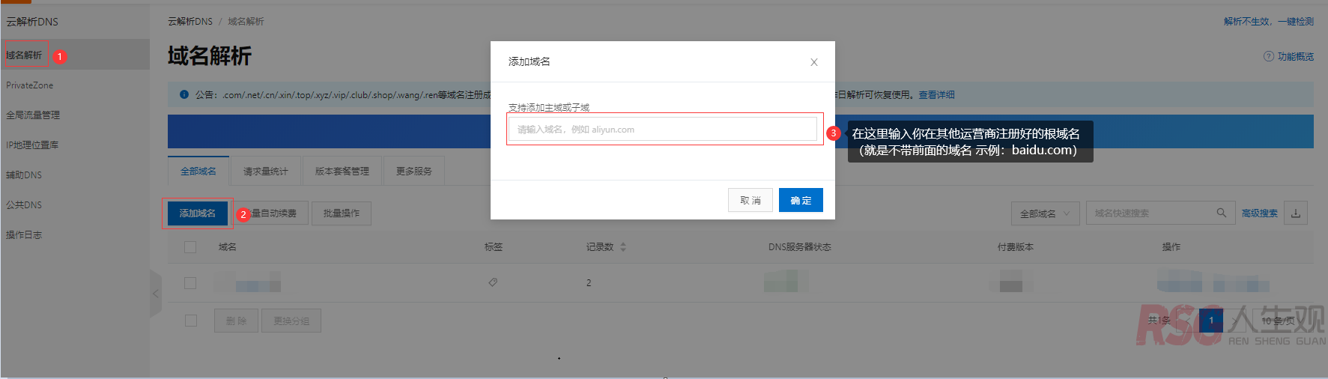Open 全局流量管理 in the sidebar
The image size is (1328, 379).
click(33, 115)
